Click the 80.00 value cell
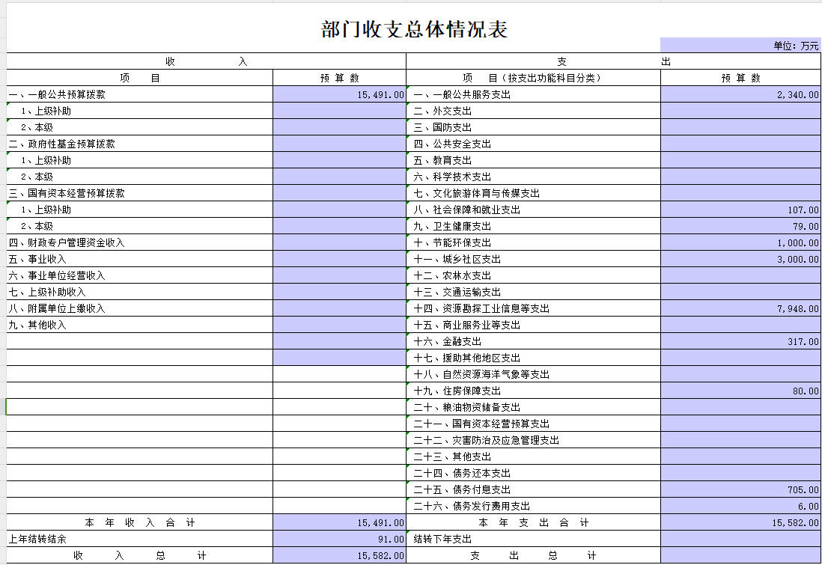This screenshot has width=822, height=565. [x=740, y=391]
